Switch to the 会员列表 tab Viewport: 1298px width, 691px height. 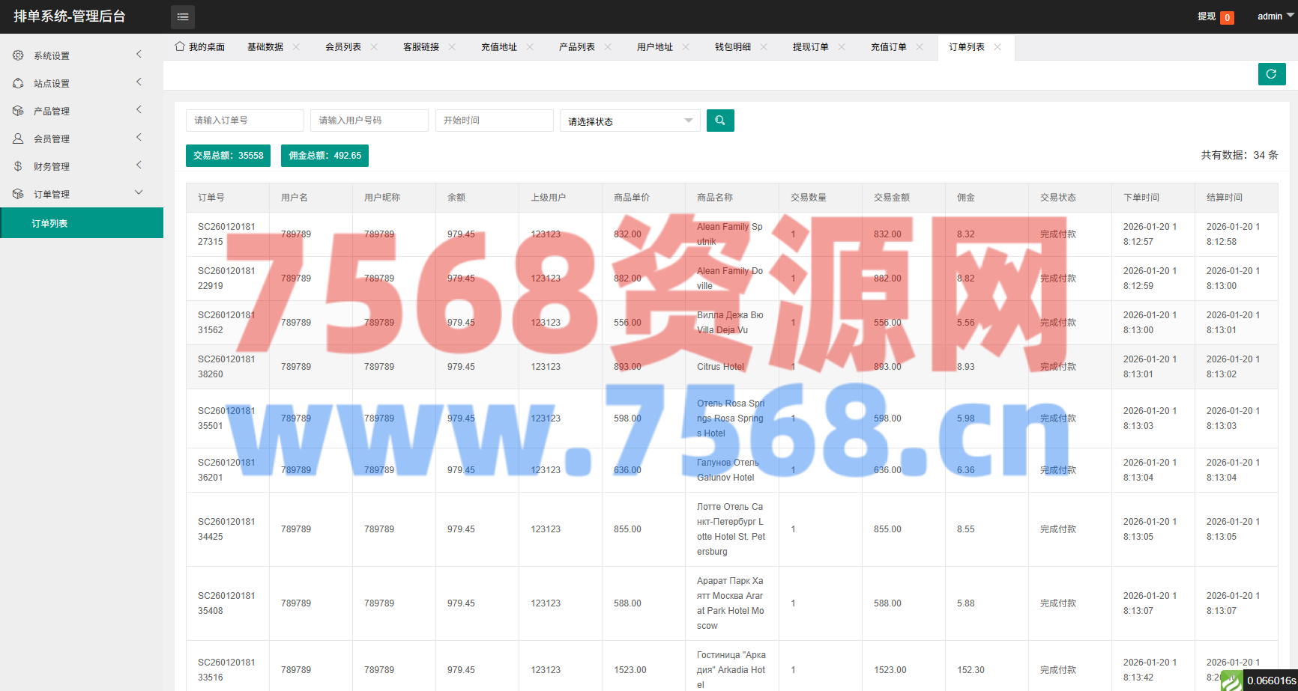point(343,46)
